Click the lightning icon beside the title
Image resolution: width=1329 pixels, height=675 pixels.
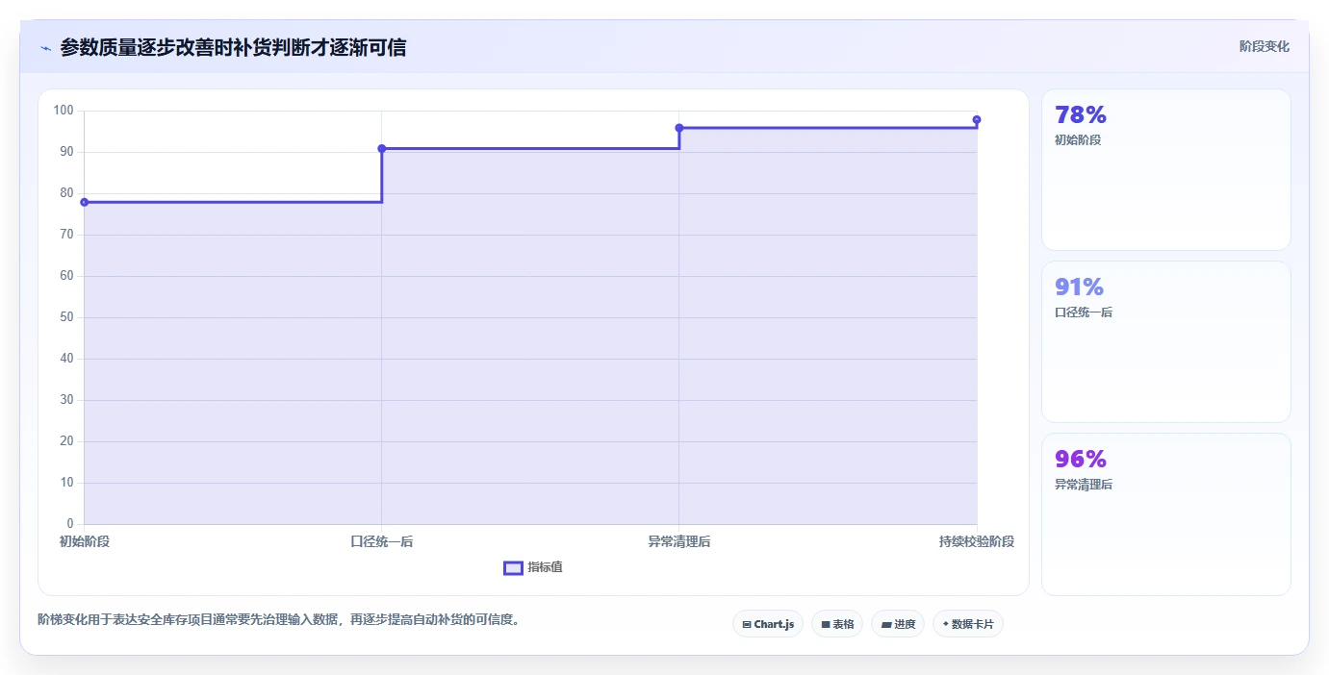coord(45,48)
